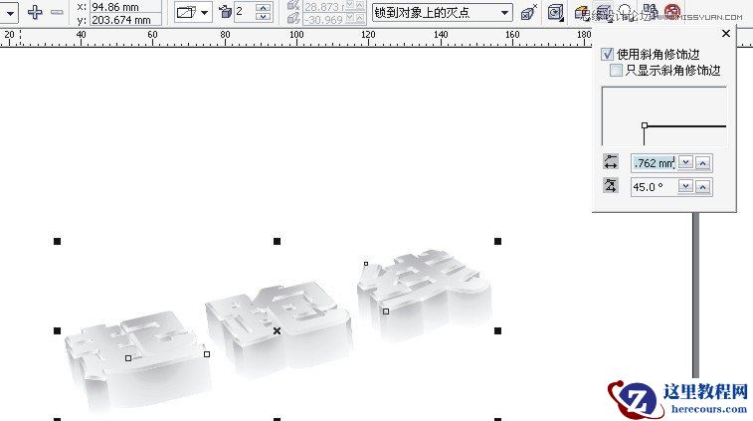
Task: Click the delete preset minus icon
Action: click(57, 12)
